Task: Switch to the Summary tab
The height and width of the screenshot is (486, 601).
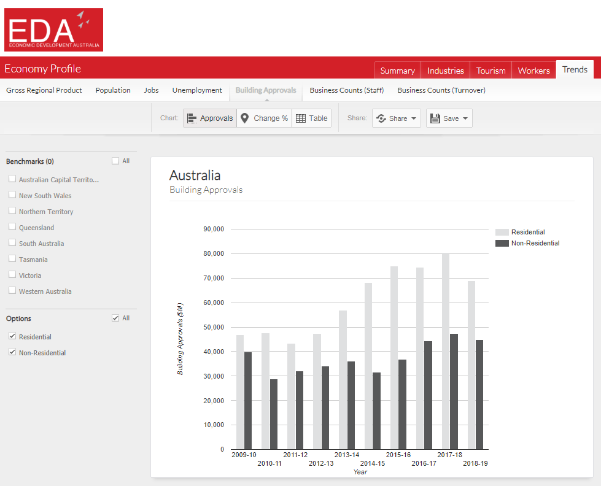Action: coord(397,71)
